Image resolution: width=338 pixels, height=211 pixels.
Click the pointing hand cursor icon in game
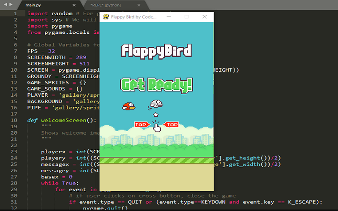click(157, 127)
